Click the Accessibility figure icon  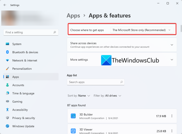click(8, 109)
